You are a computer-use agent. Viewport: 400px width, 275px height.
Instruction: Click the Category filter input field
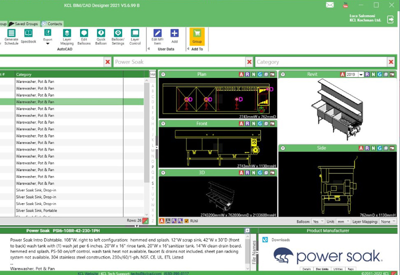(320, 62)
